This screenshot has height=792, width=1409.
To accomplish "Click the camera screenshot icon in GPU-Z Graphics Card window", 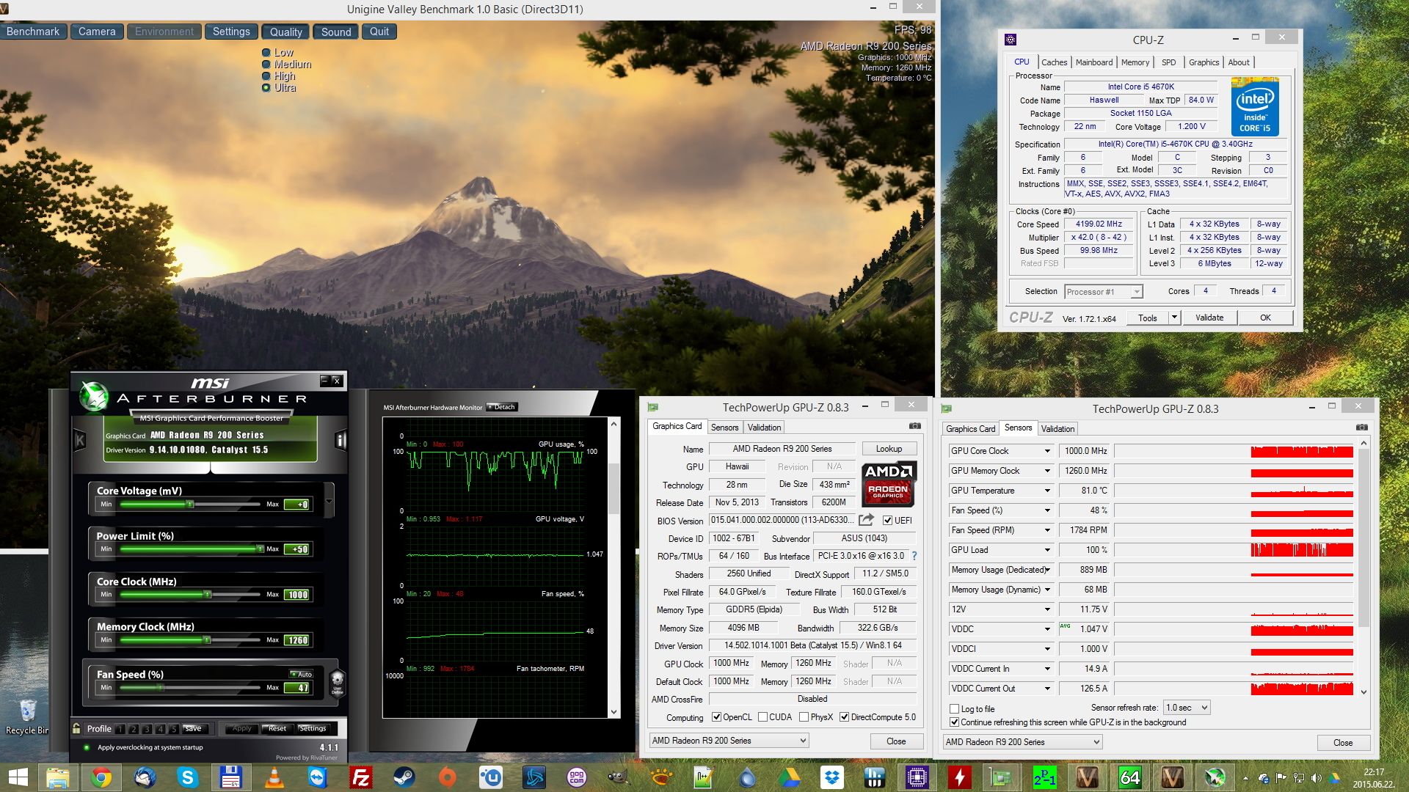I will [914, 426].
